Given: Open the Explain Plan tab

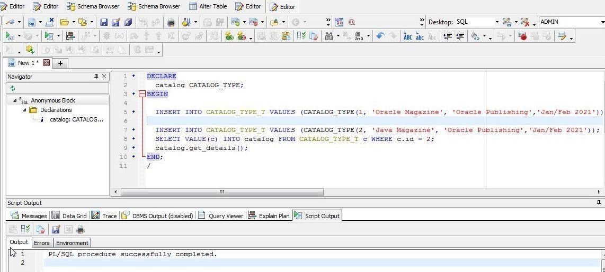Looking at the screenshot, I should tap(269, 216).
